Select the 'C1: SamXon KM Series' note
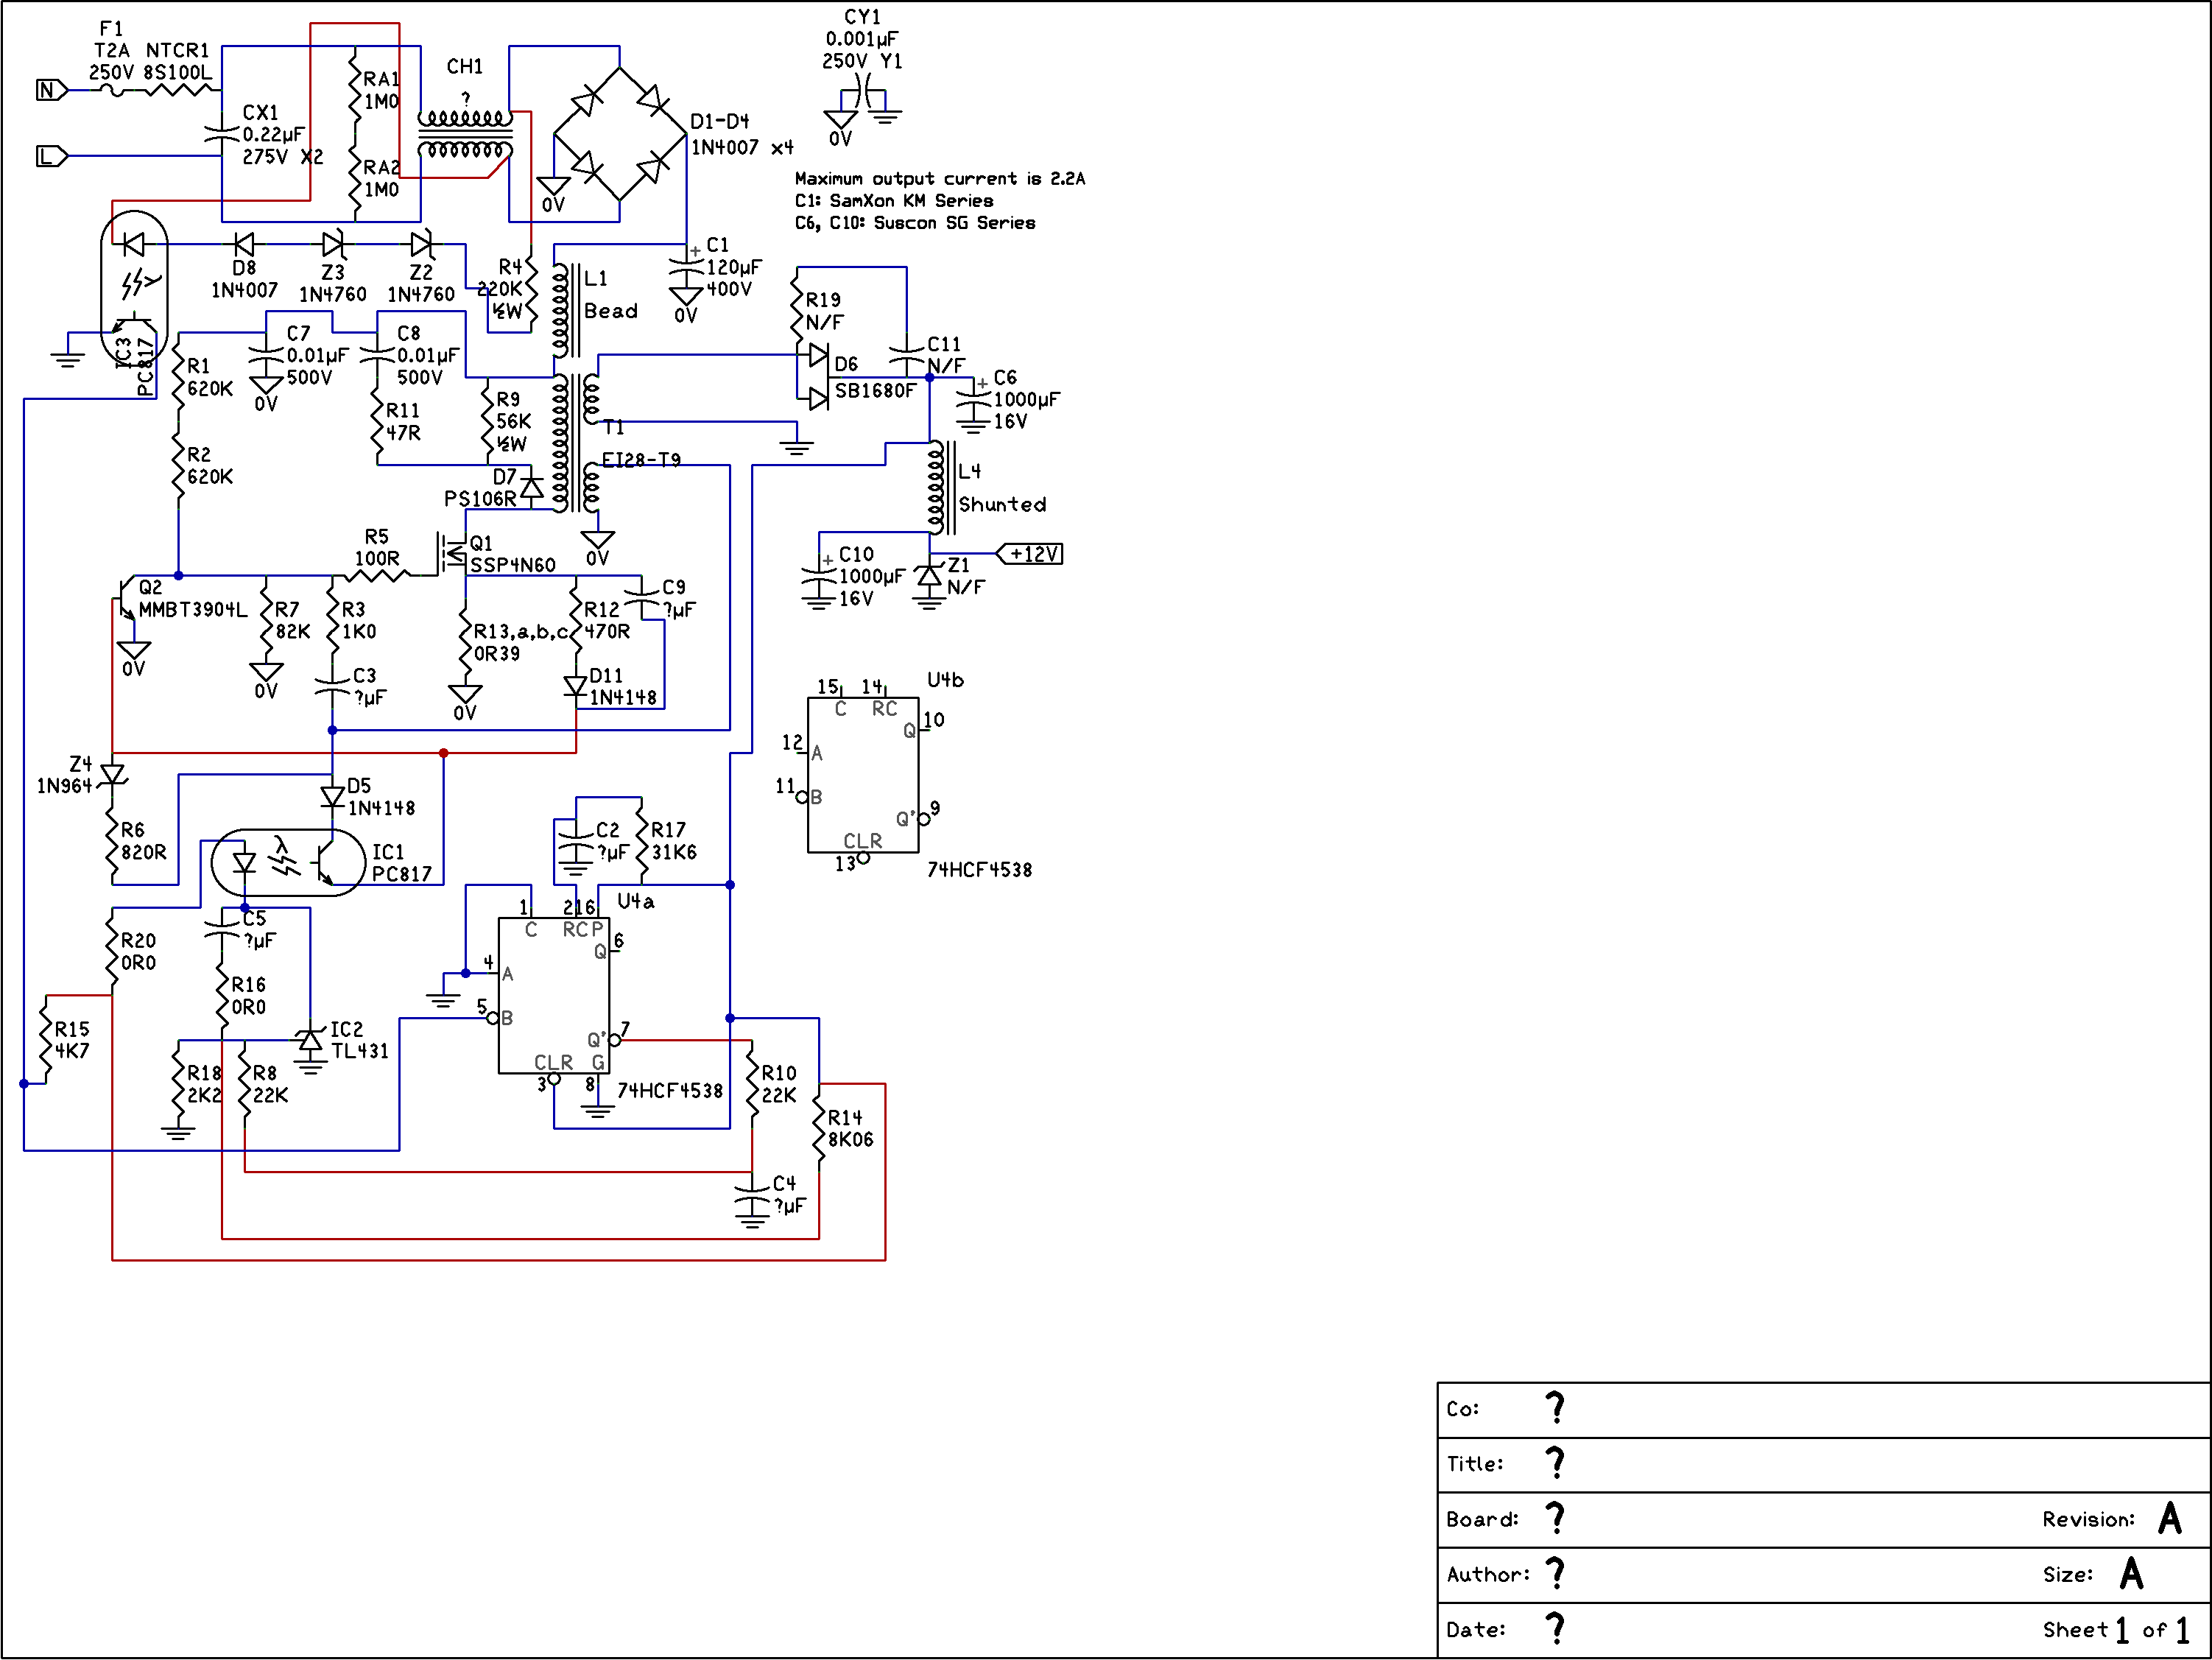The width and height of the screenshot is (2212, 1660). 893,201
